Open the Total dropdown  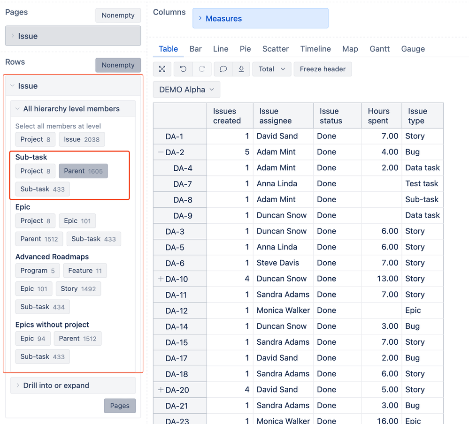pos(272,69)
